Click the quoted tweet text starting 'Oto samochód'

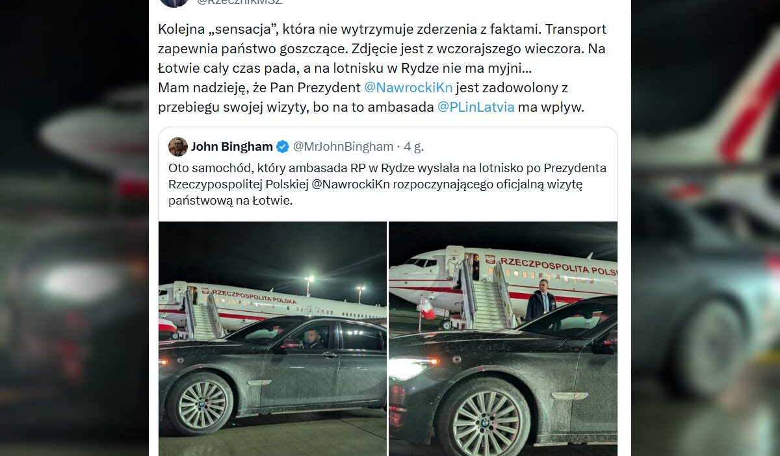coord(387,184)
